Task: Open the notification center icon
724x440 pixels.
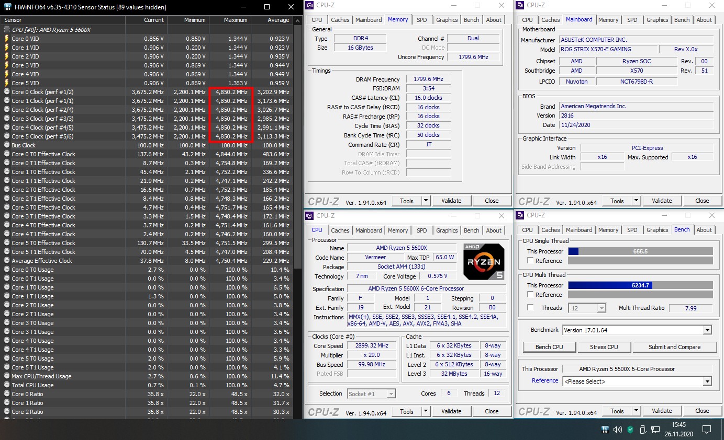Action: (707, 430)
